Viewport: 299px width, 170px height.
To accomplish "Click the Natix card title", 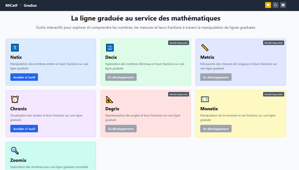I will pos(16,57).
